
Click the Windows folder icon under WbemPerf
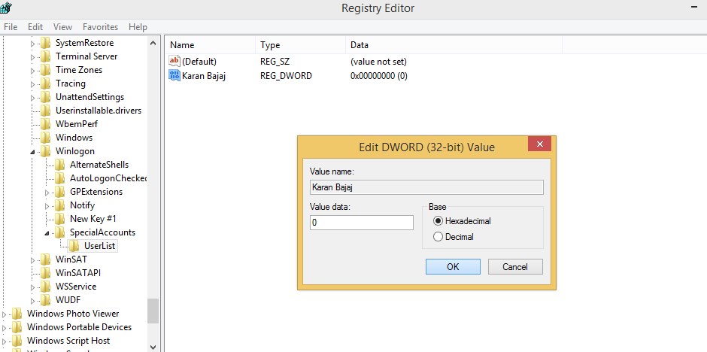[45, 138]
